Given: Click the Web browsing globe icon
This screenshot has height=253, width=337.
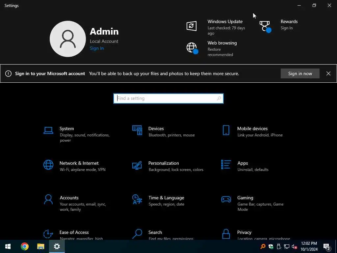Looking at the screenshot, I should tap(192, 48).
